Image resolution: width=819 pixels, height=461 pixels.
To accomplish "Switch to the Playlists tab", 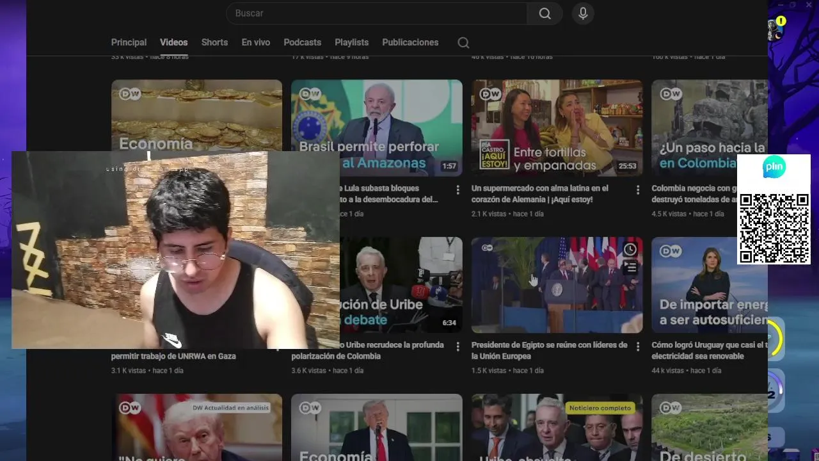I will pyautogui.click(x=352, y=42).
